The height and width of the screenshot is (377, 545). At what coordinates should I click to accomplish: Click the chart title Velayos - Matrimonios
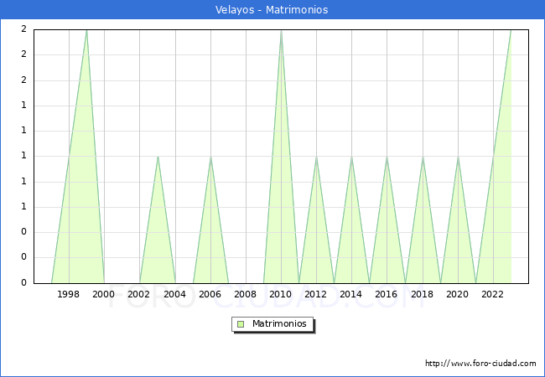(x=272, y=10)
